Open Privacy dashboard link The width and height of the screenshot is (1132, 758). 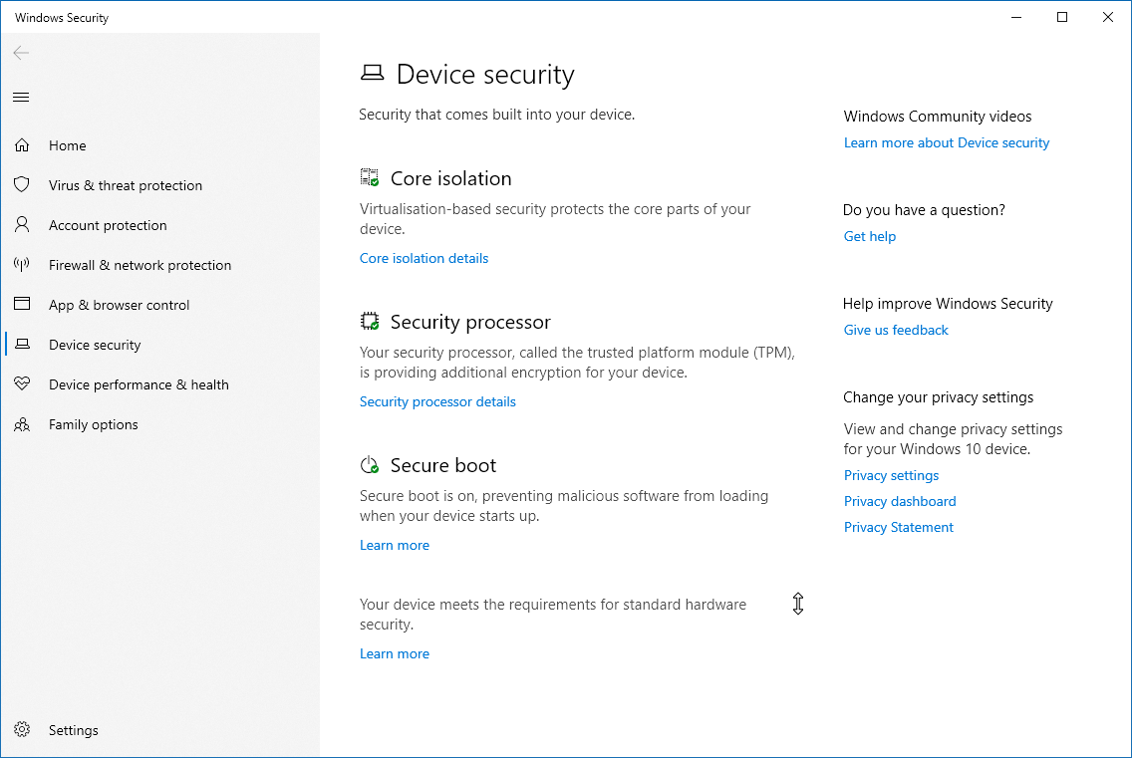(x=900, y=501)
